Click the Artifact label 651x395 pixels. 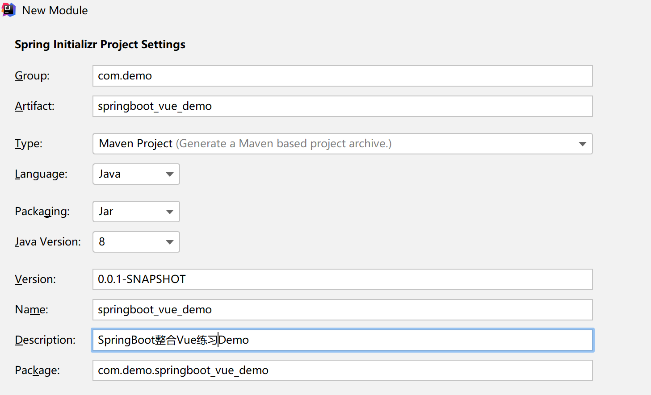tap(34, 106)
